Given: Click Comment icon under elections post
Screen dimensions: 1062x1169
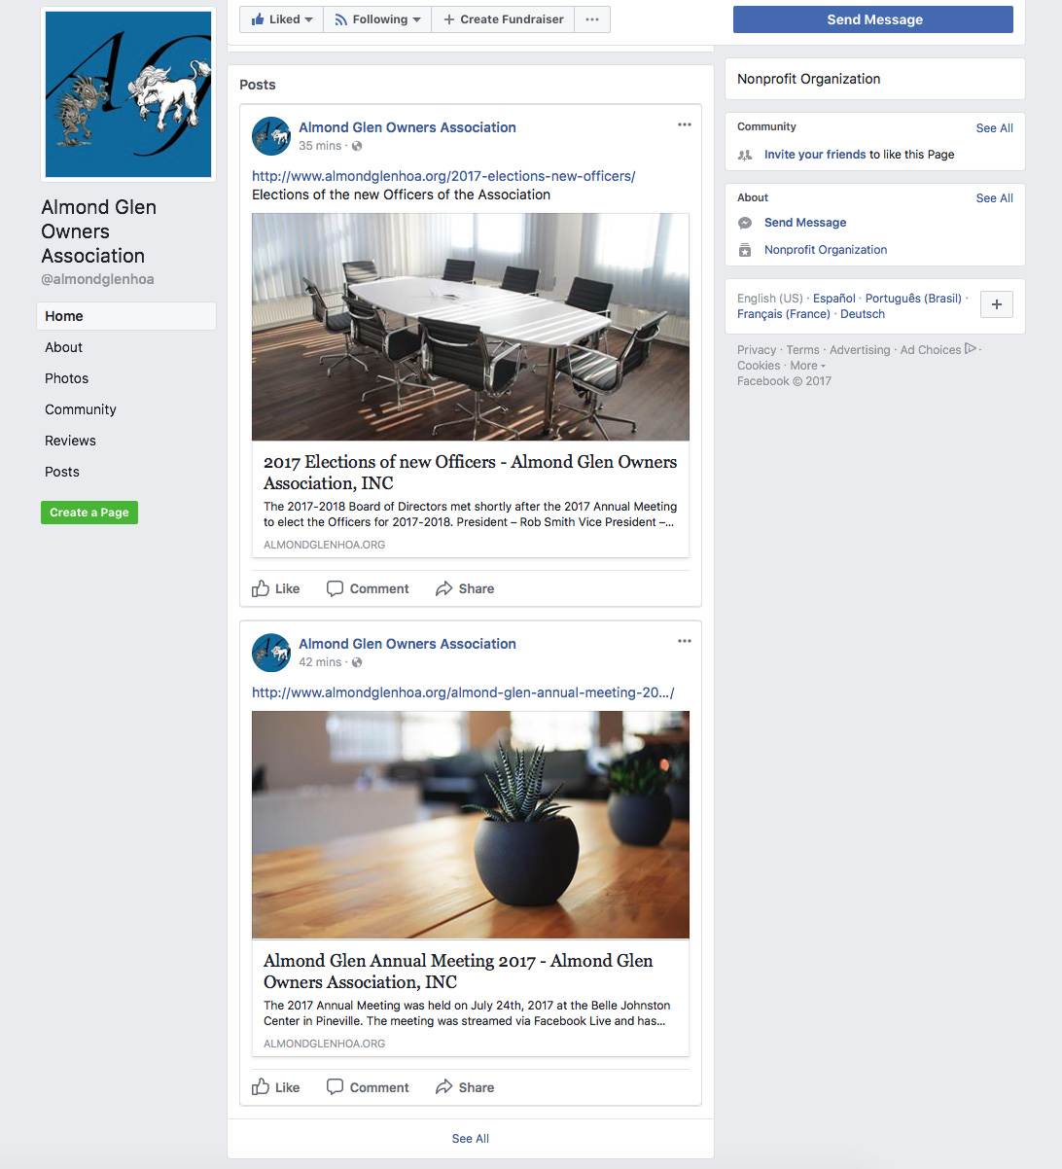Looking at the screenshot, I should pyautogui.click(x=335, y=588).
